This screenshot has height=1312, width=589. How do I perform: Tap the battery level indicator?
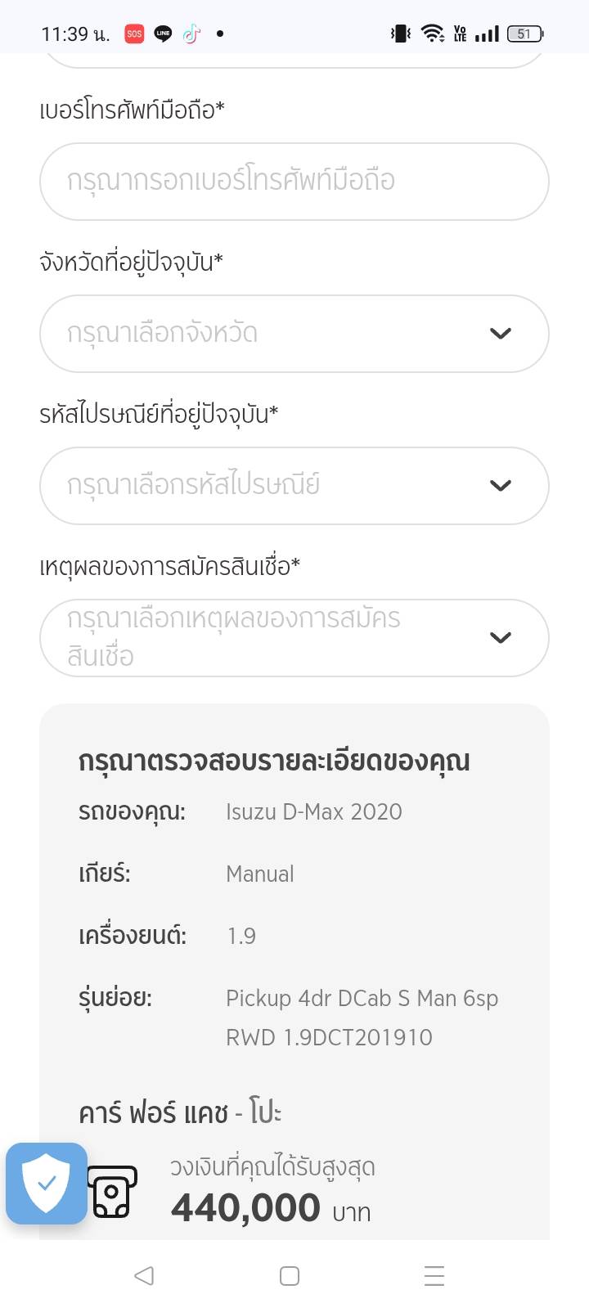point(524,34)
